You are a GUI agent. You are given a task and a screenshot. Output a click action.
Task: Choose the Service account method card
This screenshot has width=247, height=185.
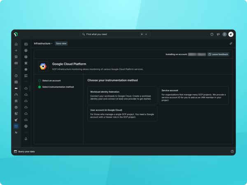point(193,95)
